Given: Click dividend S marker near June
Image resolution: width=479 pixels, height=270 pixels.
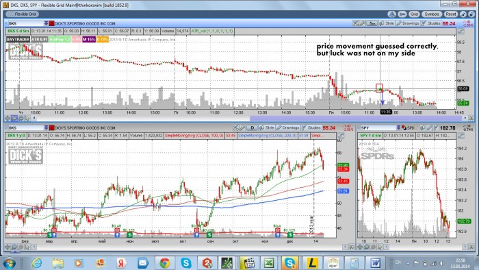Looking at the screenshot, I should [x=129, y=235].
